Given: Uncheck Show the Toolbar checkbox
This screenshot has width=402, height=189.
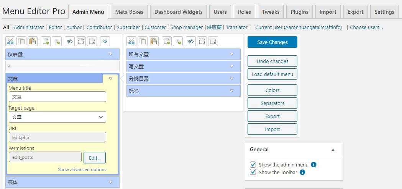Looking at the screenshot, I should tap(253, 172).
